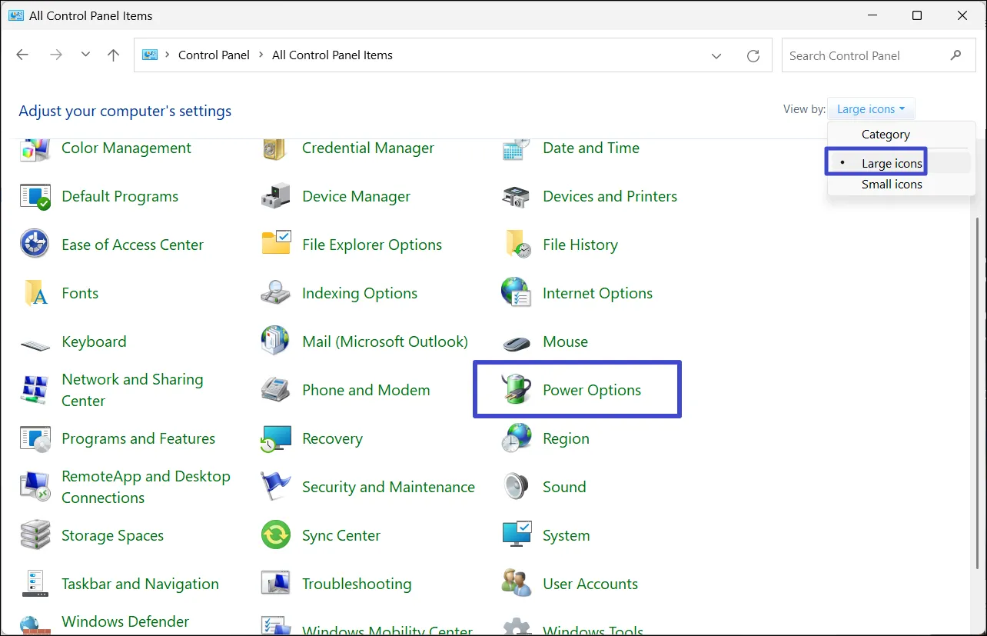Choose Category from the view menu
Viewport: 987px width, 636px height.
pos(885,135)
